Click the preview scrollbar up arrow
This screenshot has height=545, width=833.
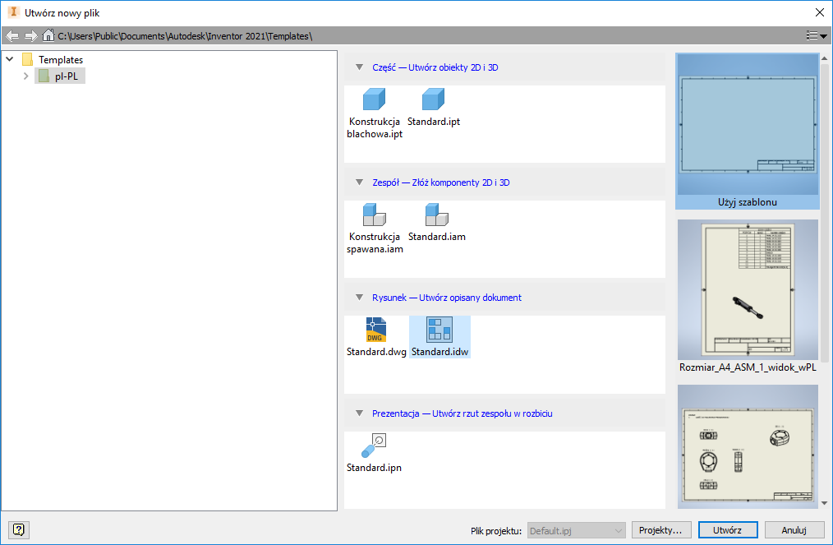point(824,58)
